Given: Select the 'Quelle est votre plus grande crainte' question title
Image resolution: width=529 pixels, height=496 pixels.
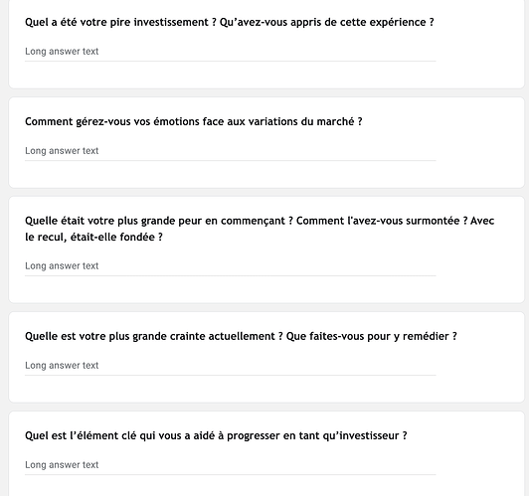Looking at the screenshot, I should [x=241, y=337].
